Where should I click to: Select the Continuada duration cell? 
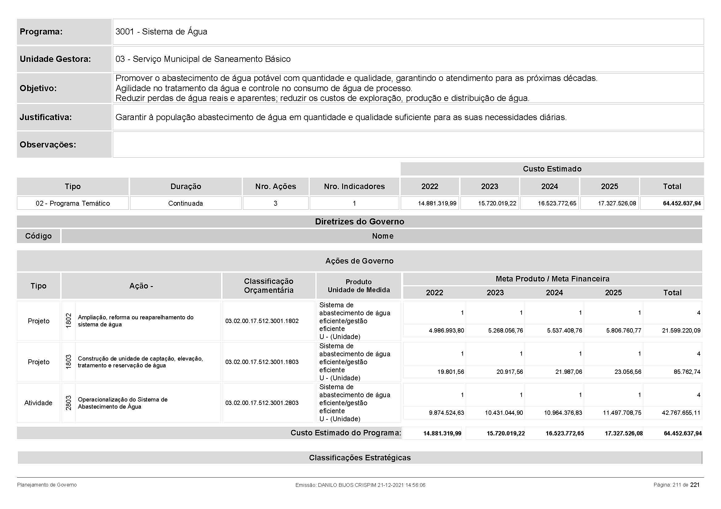click(x=186, y=203)
